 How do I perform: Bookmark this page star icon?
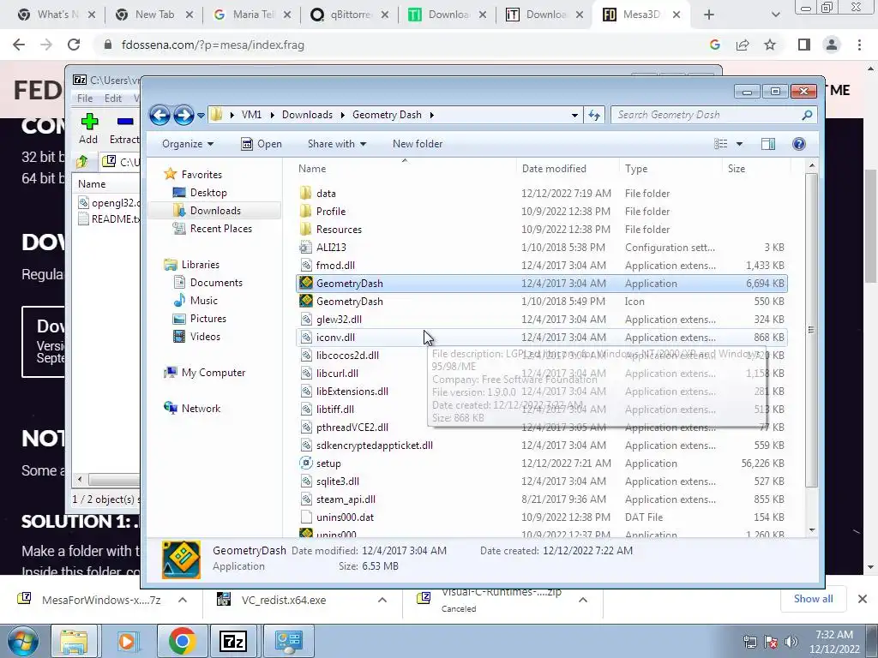click(x=770, y=45)
